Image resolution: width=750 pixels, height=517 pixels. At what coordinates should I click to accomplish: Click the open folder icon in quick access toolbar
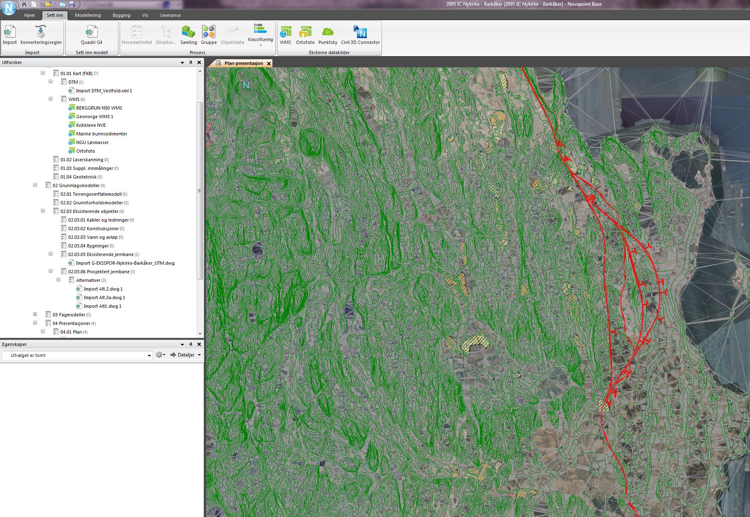point(48,4)
